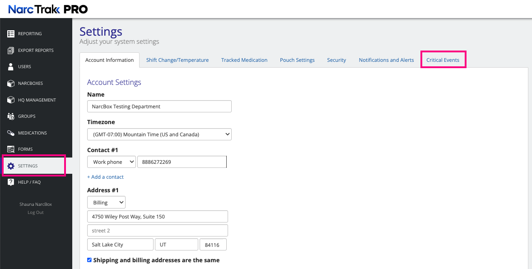Open the Billing address type dropdown
This screenshot has width=532, height=269.
click(106, 203)
